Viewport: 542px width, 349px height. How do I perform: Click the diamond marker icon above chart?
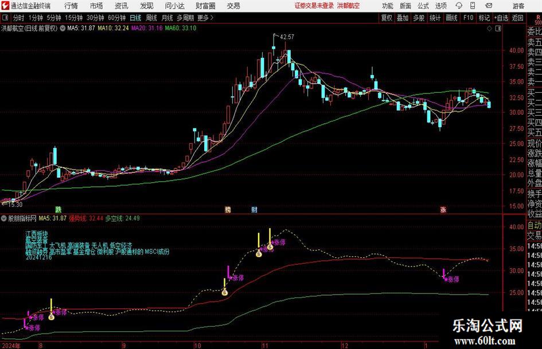click(489, 29)
